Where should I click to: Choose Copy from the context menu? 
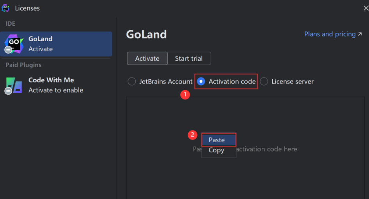[219, 150]
